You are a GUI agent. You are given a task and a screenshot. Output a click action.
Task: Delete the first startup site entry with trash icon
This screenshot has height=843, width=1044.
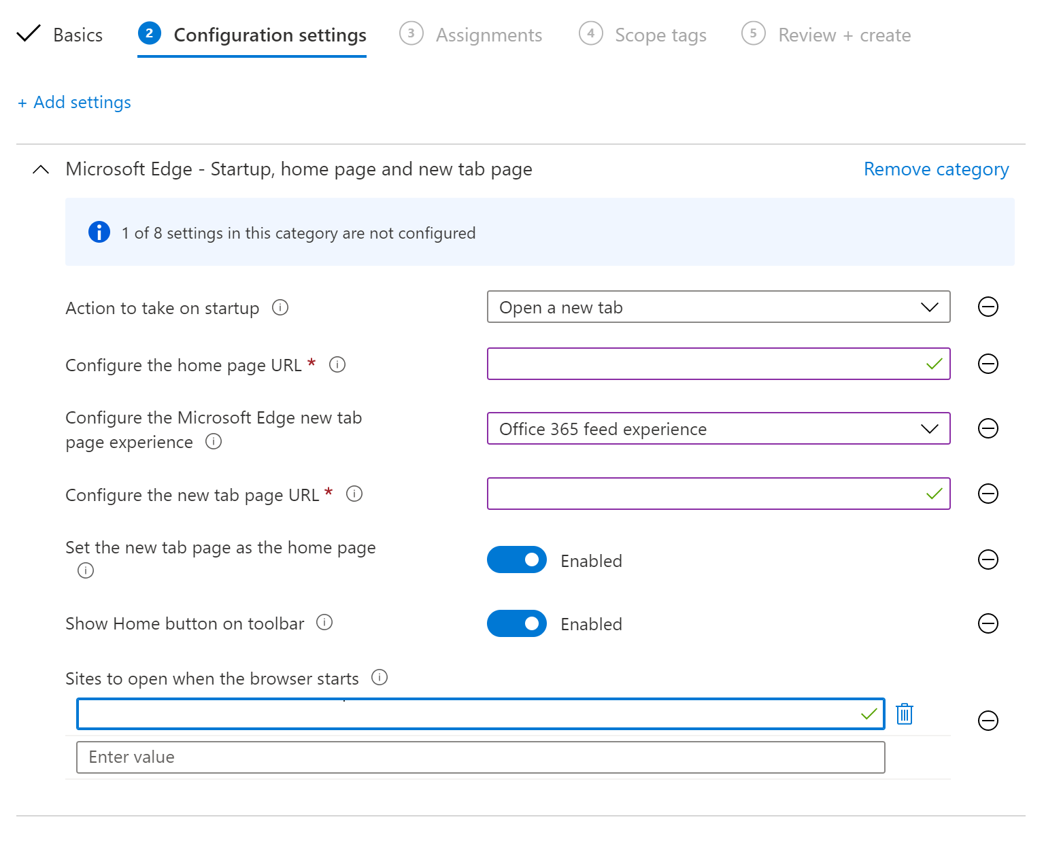pos(905,714)
